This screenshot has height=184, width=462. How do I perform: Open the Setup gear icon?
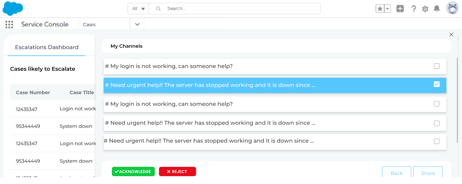coord(425,9)
